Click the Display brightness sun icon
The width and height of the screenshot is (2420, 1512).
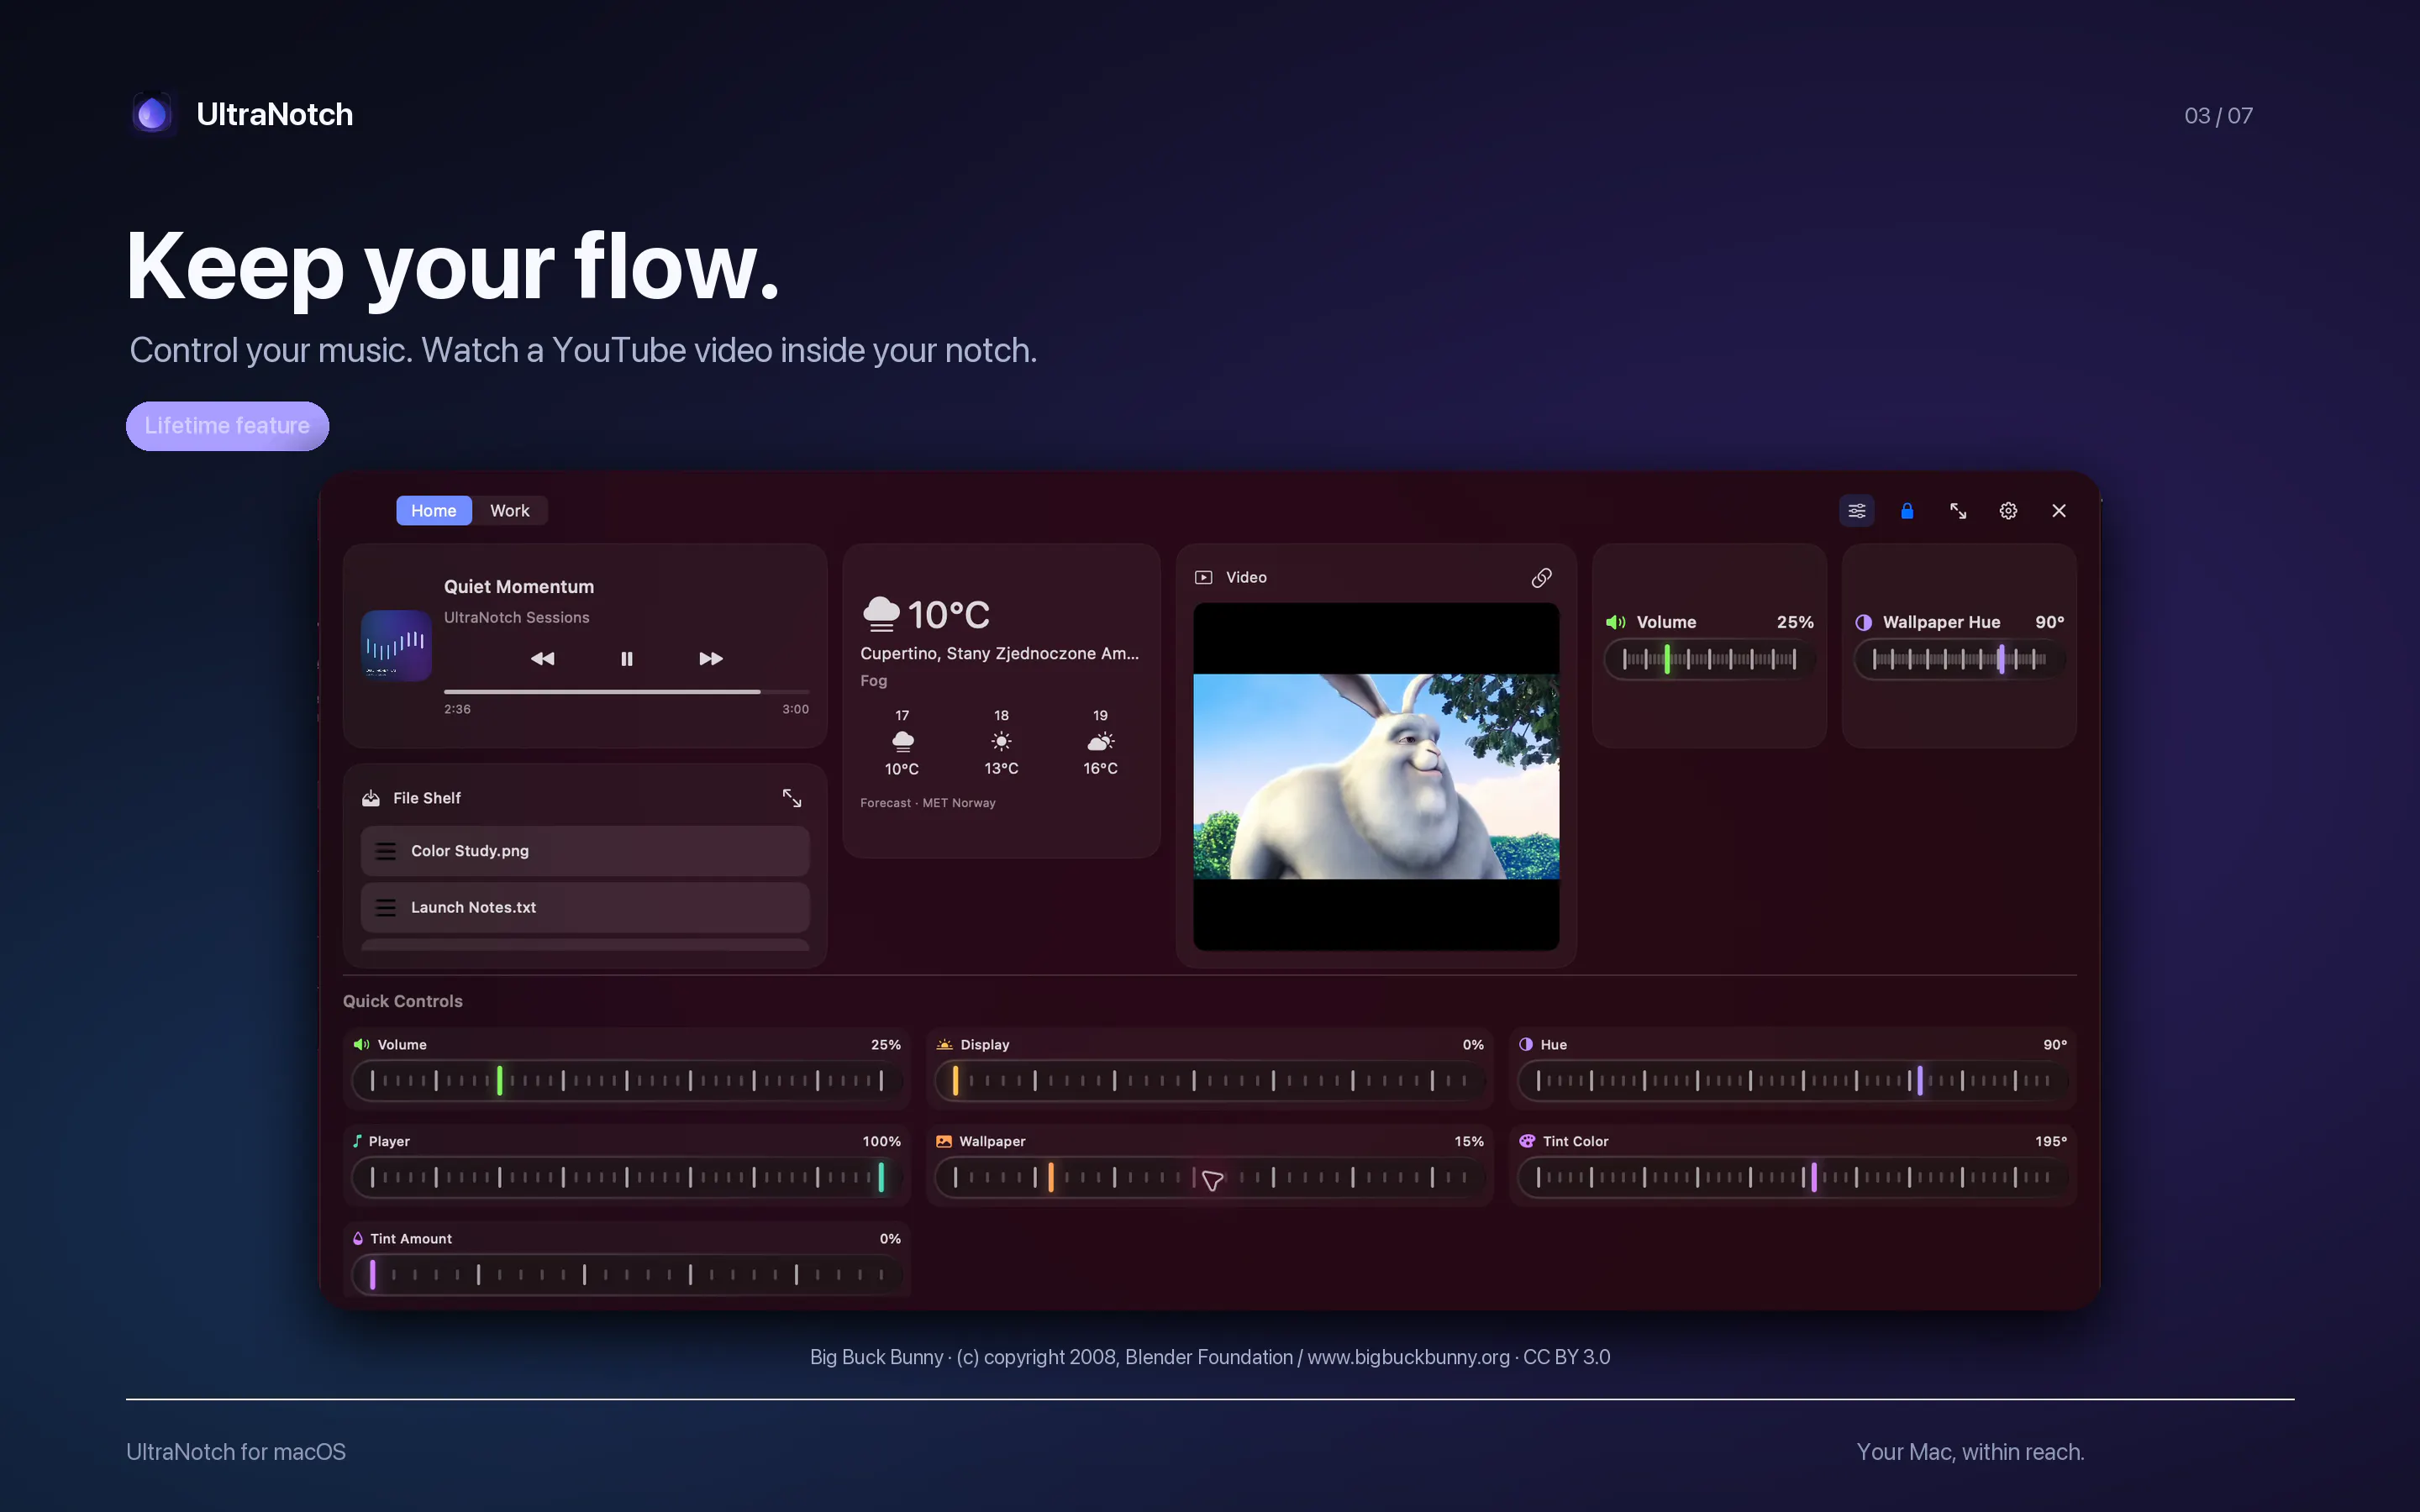click(x=944, y=1044)
